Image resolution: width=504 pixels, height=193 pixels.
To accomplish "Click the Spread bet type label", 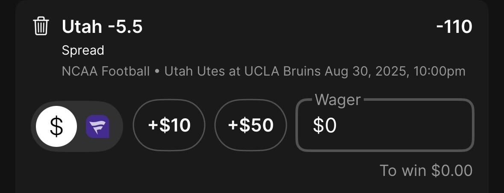I will tap(83, 50).
